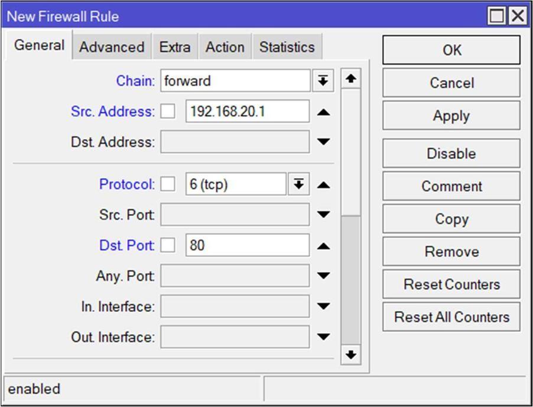This screenshot has height=407, width=533.
Task: Switch to the Advanced tab
Action: coord(112,47)
